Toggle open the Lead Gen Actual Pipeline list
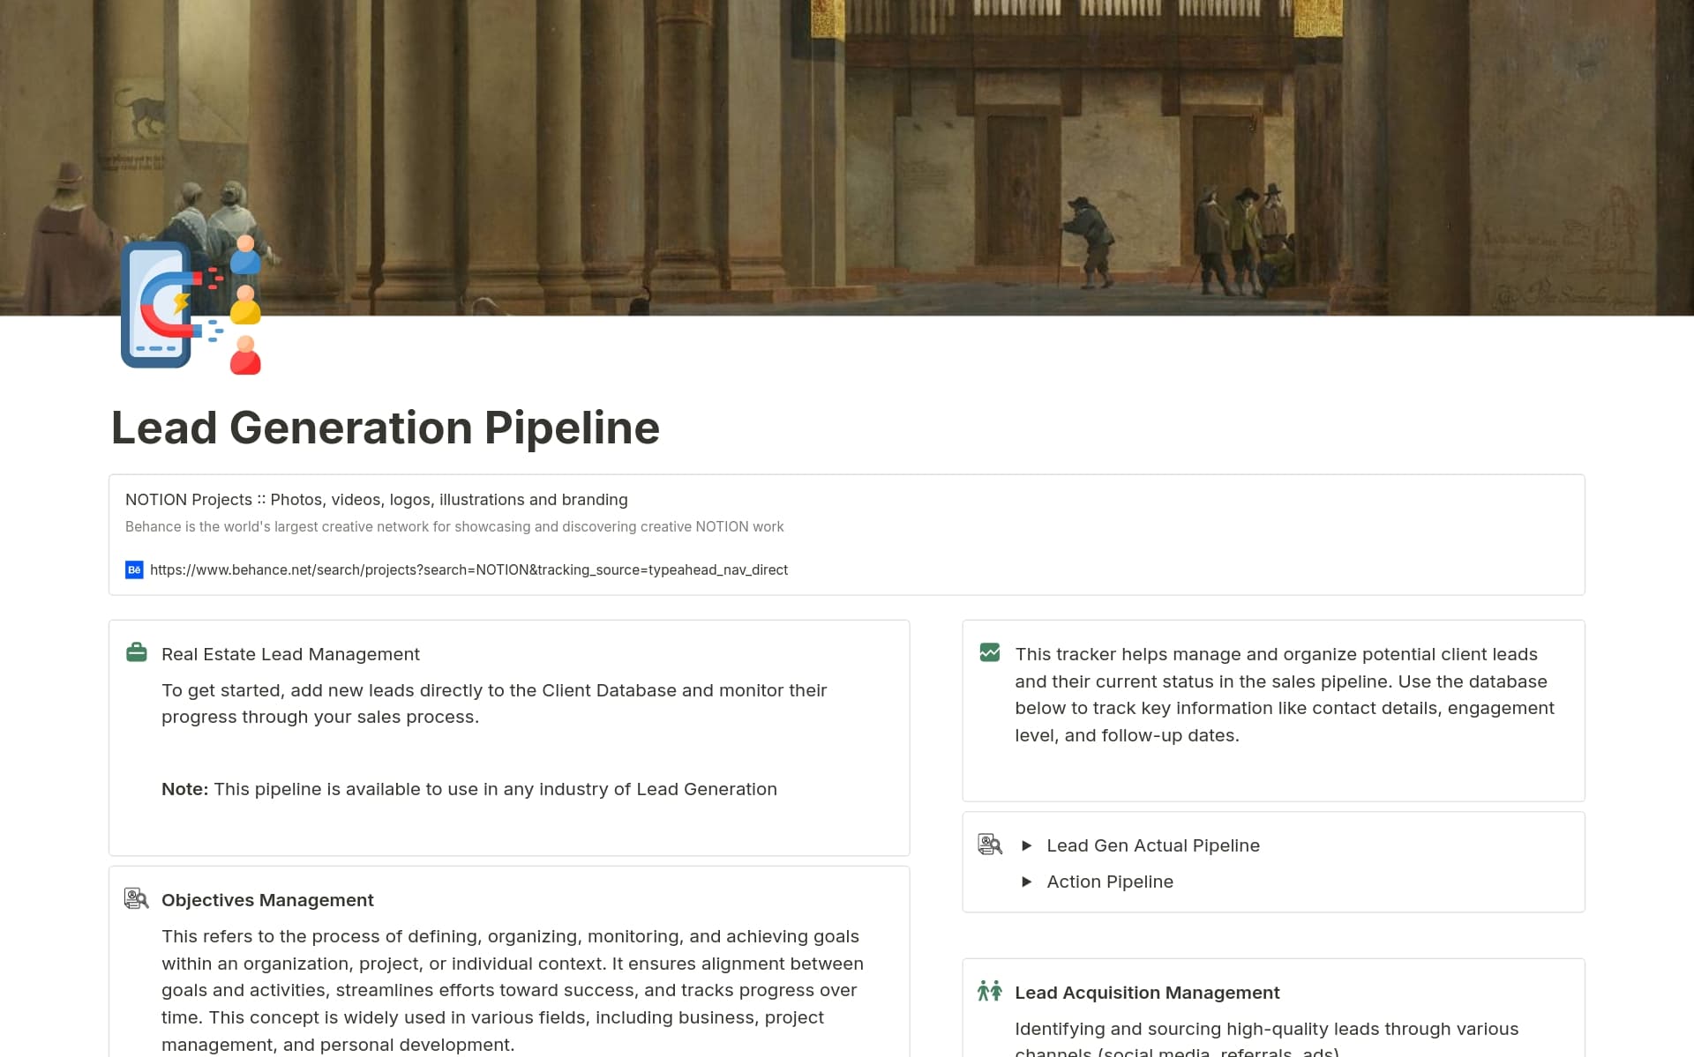 pyautogui.click(x=1027, y=845)
